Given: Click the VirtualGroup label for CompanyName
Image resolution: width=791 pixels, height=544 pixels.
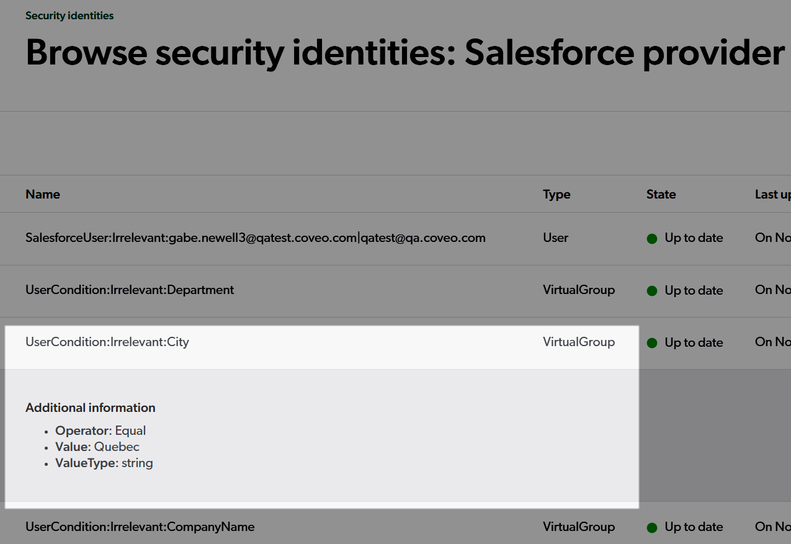Looking at the screenshot, I should tap(578, 527).
